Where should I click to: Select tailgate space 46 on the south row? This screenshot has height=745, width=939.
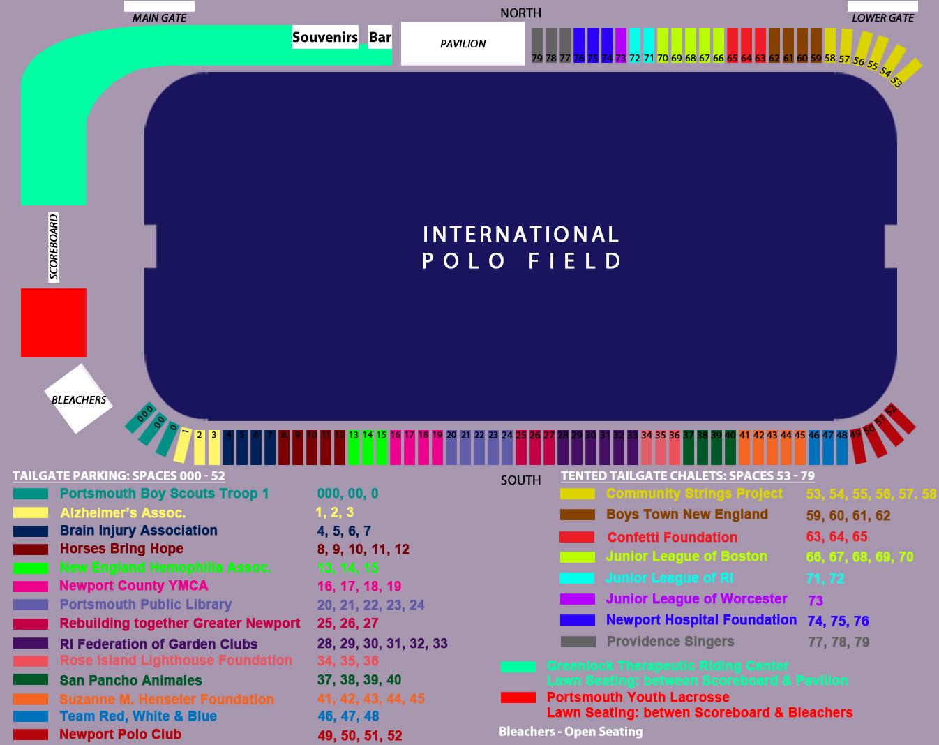tap(814, 448)
